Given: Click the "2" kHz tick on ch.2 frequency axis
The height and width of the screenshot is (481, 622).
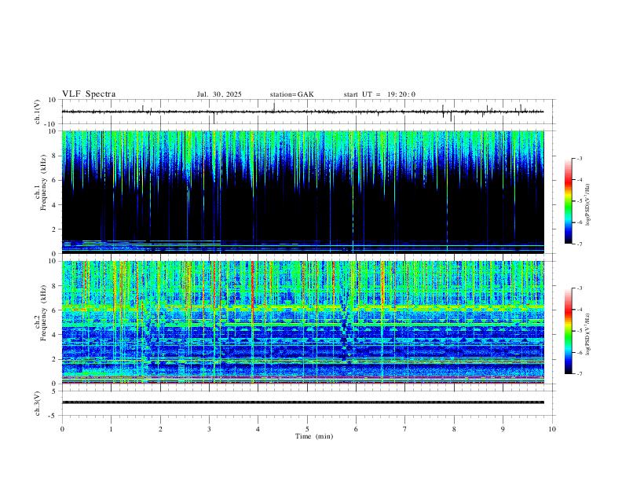Looking at the screenshot, I should pyautogui.click(x=55, y=359).
